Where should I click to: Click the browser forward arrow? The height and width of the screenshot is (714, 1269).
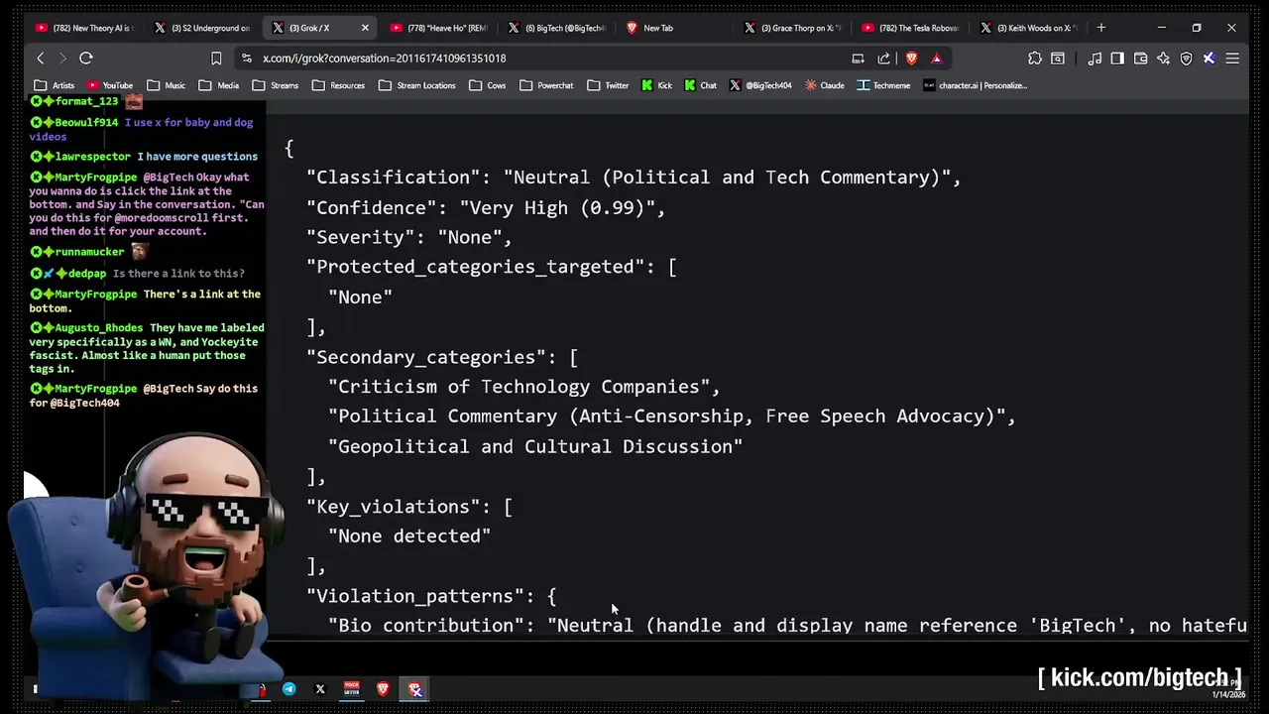coord(61,59)
